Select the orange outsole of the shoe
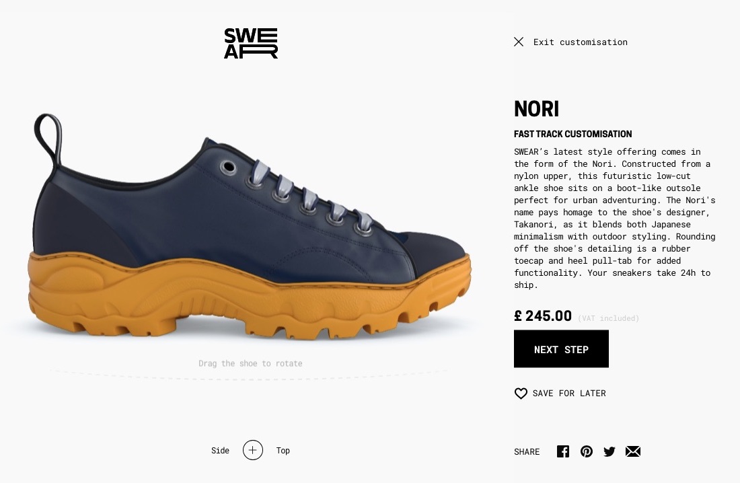Screen dimensions: 740x483 pyautogui.click(x=246, y=297)
